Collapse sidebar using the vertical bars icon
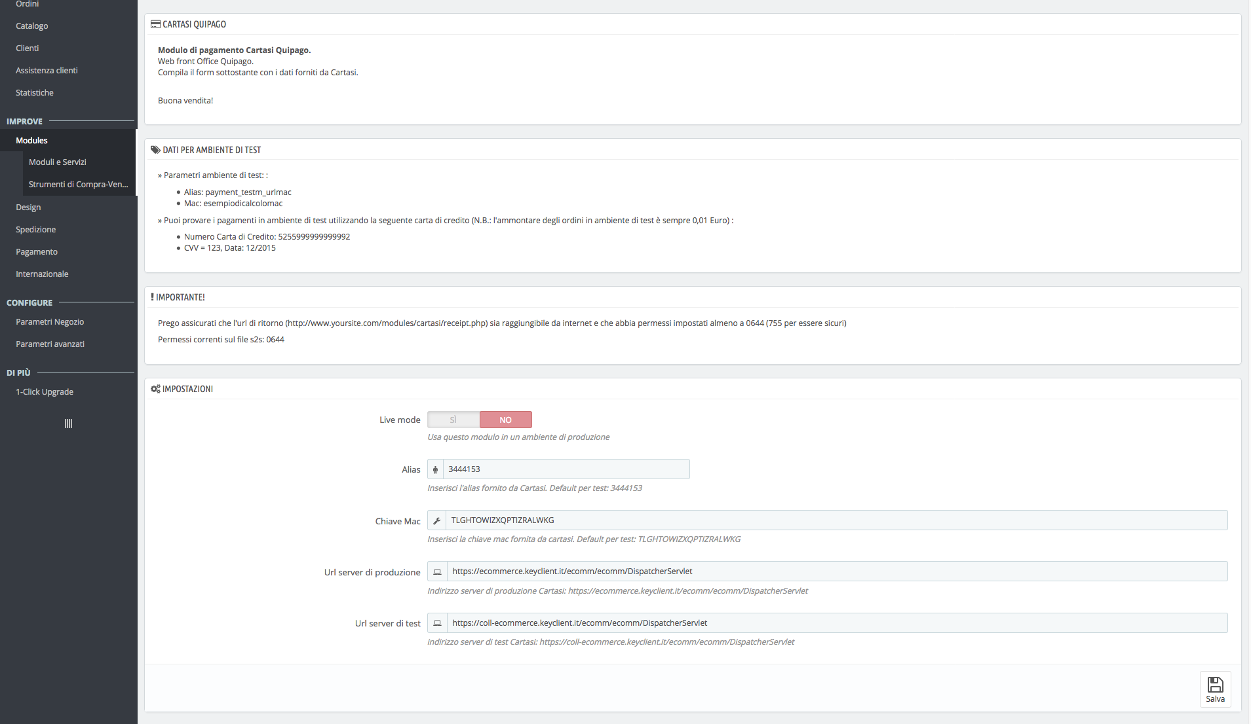The image size is (1251, 724). (x=68, y=424)
